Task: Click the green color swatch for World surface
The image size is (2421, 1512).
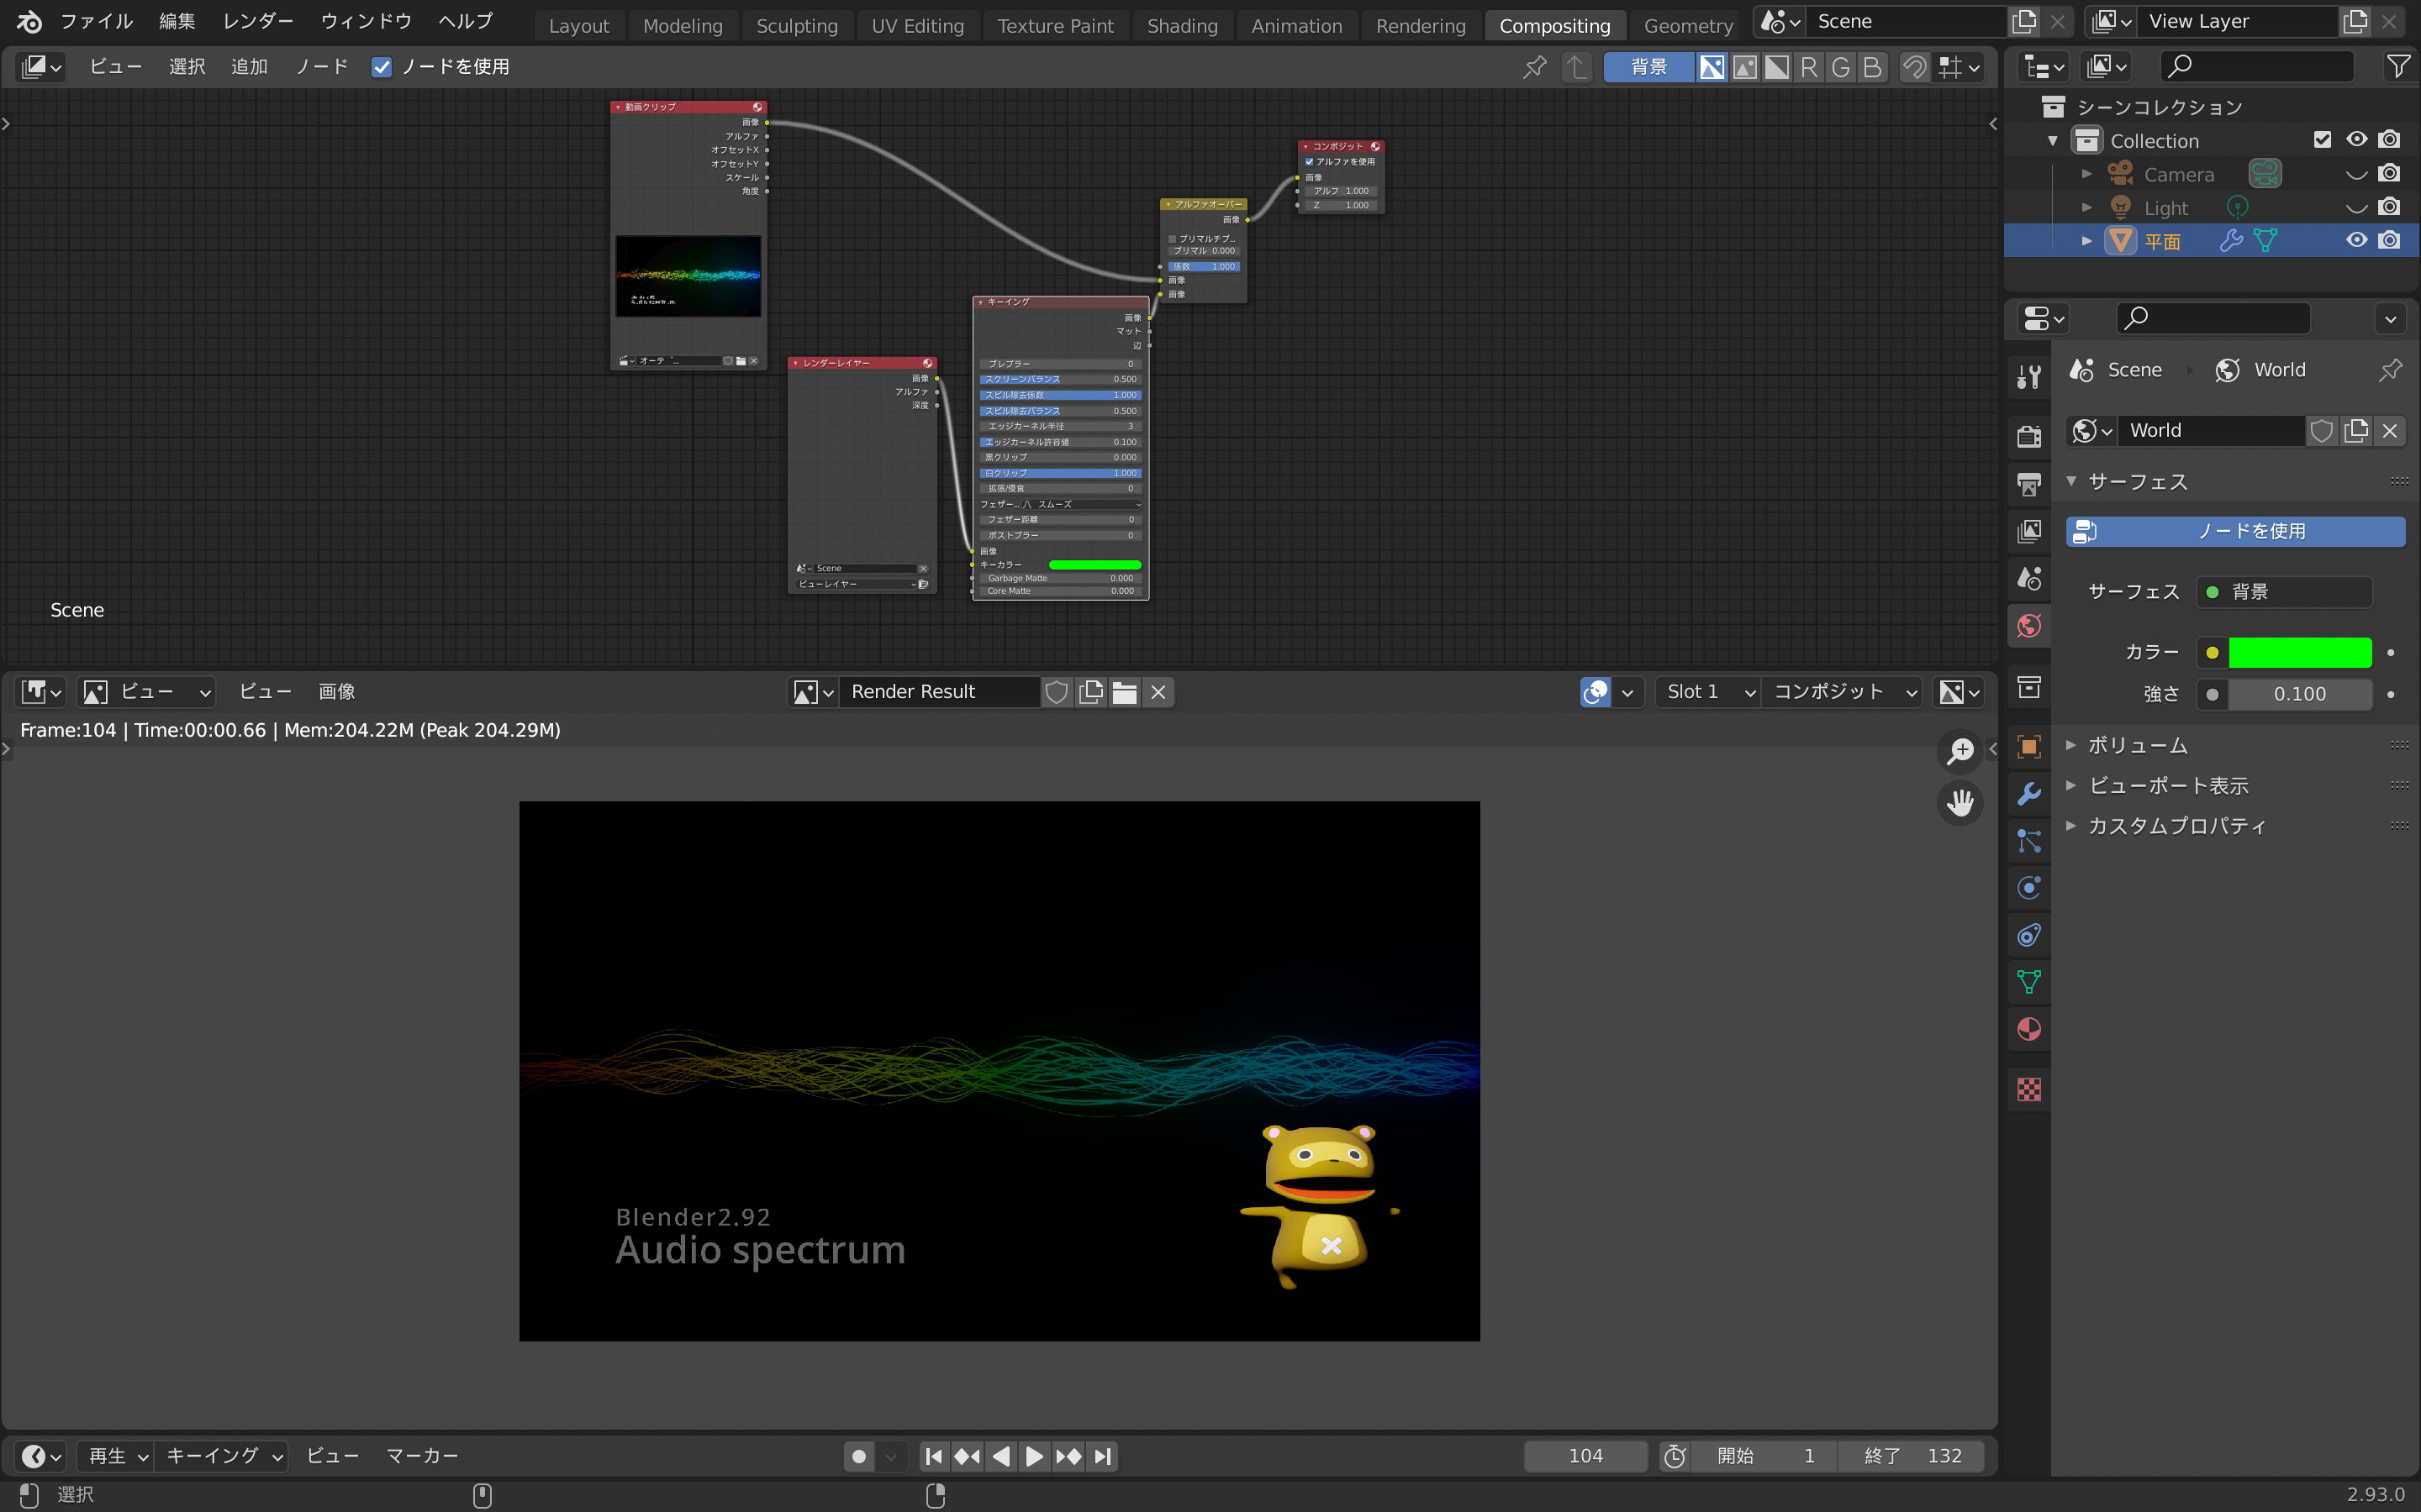Action: (x=2299, y=652)
